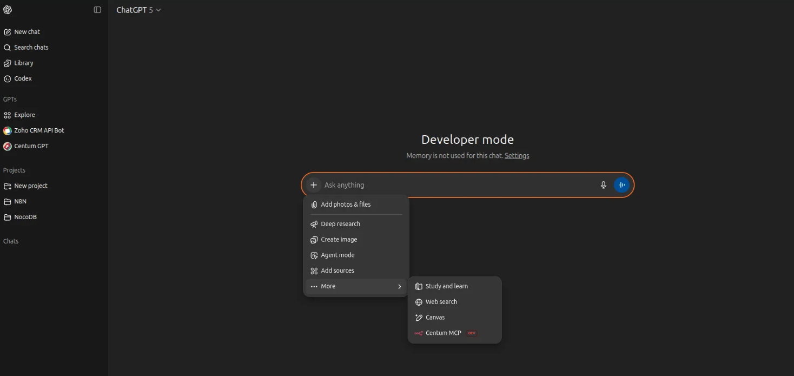Image resolution: width=794 pixels, height=376 pixels.
Task: Choose Deep research from the menu
Action: pos(356,224)
